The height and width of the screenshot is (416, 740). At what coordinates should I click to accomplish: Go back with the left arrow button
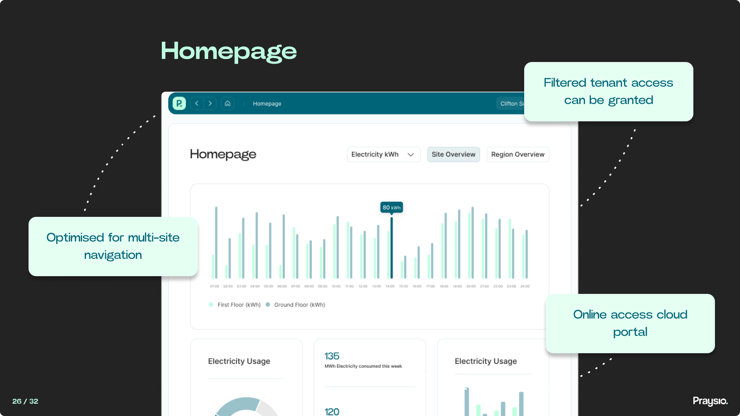(197, 103)
